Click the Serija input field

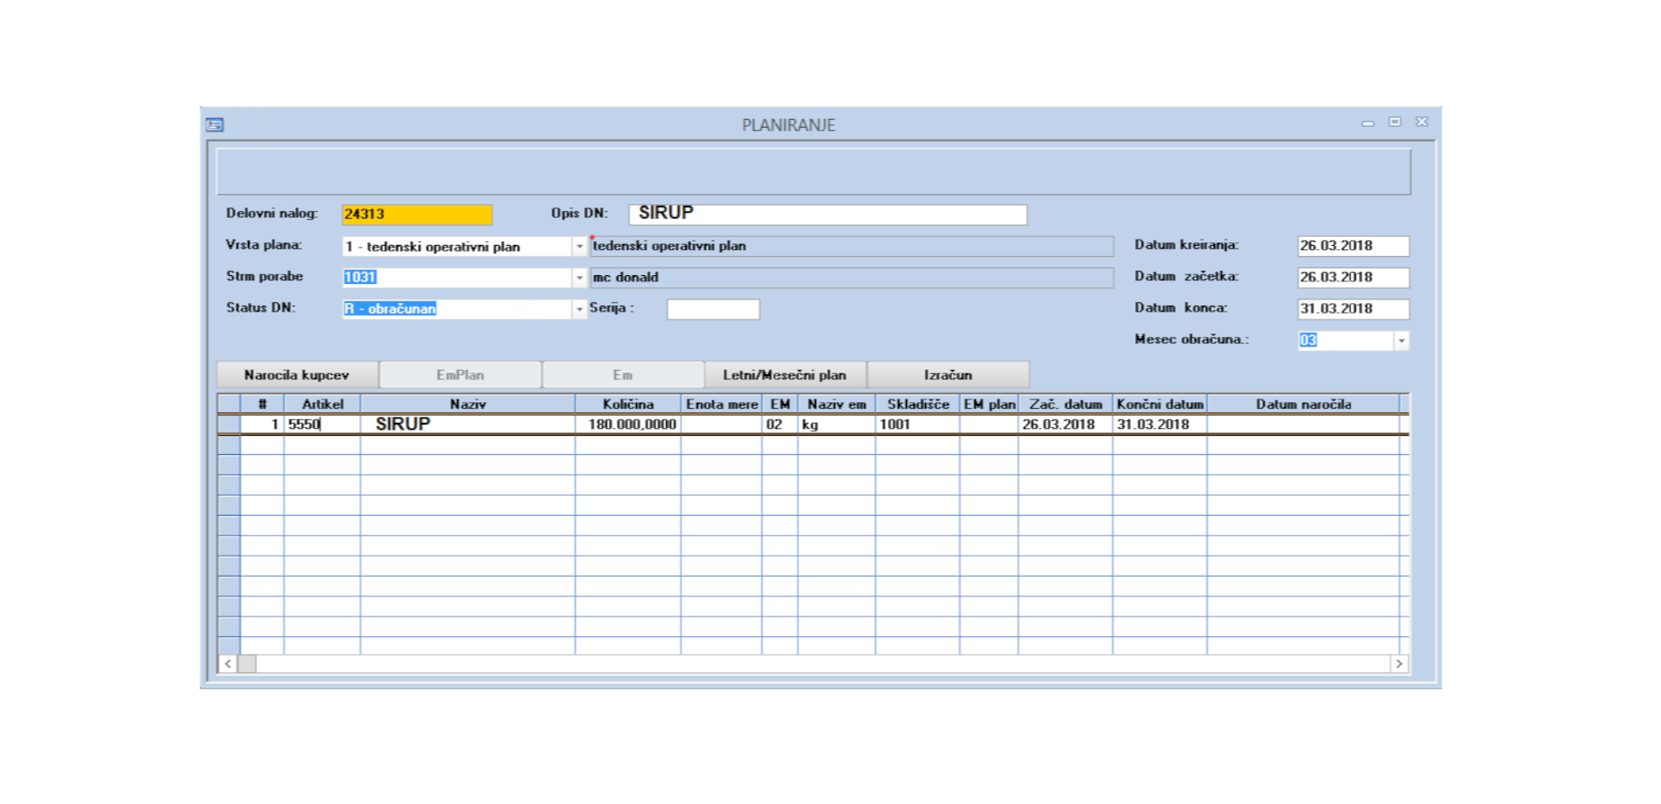click(x=713, y=309)
